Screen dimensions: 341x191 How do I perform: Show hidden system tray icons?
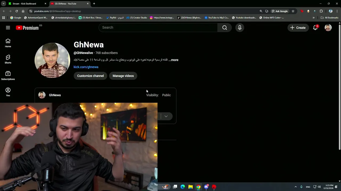[x=295, y=187]
